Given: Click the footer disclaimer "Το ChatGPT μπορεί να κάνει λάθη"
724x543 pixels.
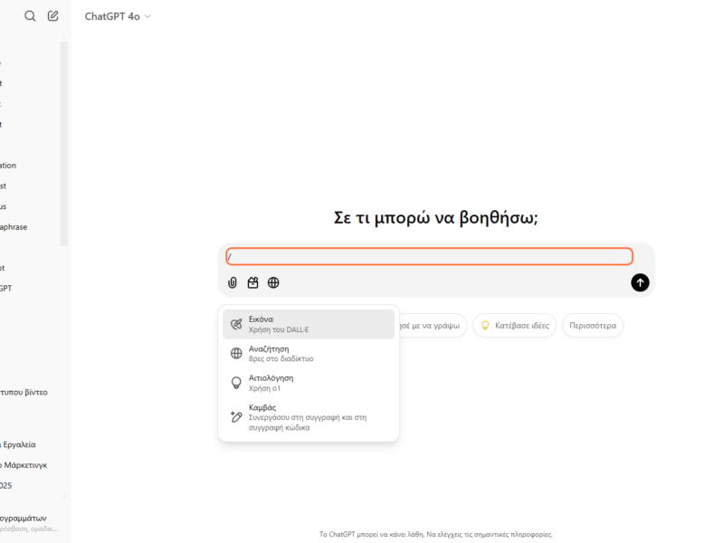Looking at the screenshot, I should pyautogui.click(x=372, y=534).
